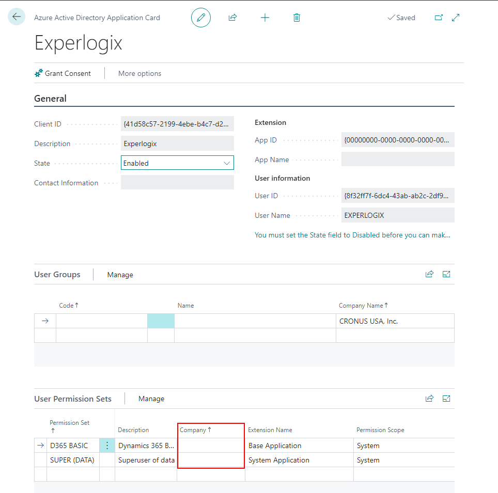
Task: Open the State dropdown showing Enabled
Action: [177, 163]
